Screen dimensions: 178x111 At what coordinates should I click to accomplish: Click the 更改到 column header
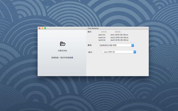click(x=118, y=32)
